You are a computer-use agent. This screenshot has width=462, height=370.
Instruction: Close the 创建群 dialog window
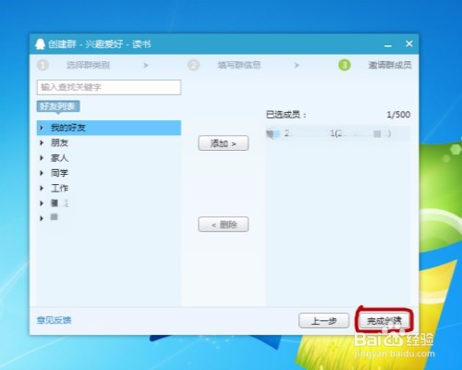click(x=409, y=43)
